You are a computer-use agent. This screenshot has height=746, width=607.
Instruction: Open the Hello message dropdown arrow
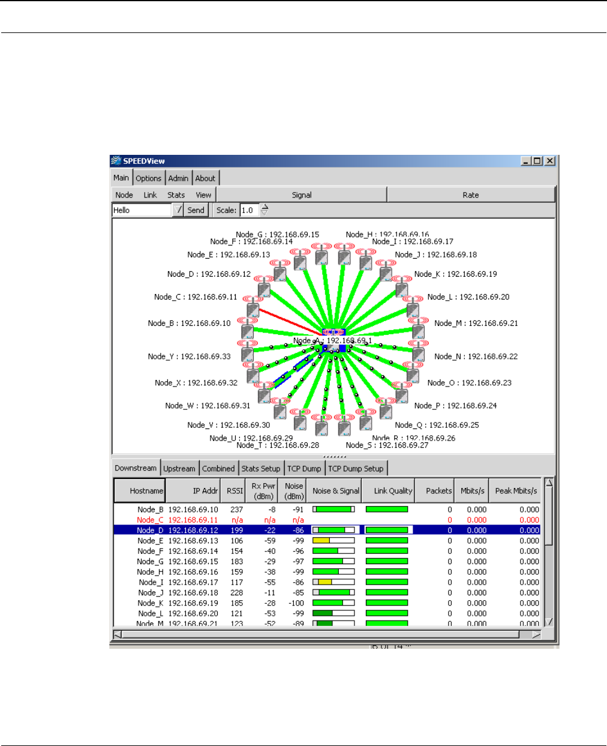(178, 210)
